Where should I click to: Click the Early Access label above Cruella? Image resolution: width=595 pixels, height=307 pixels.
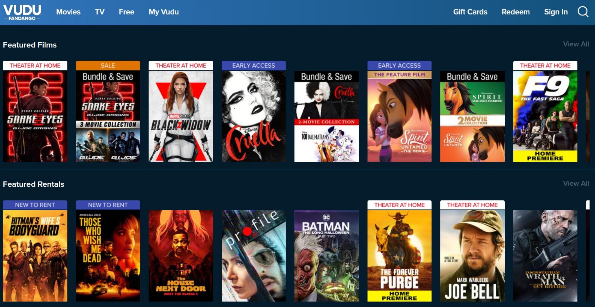(x=254, y=66)
